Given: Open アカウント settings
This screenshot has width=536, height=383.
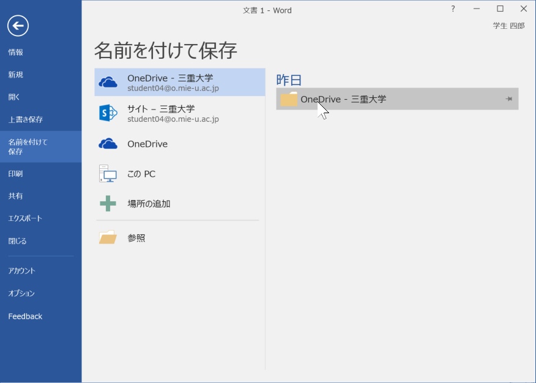Looking at the screenshot, I should pyautogui.click(x=22, y=270).
